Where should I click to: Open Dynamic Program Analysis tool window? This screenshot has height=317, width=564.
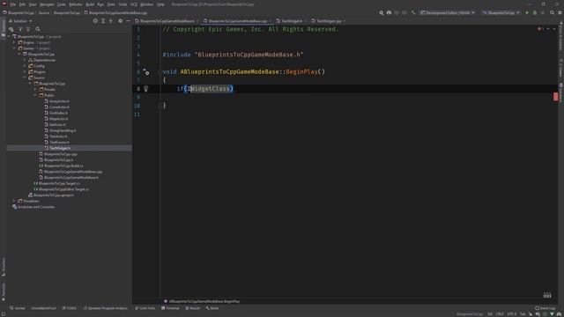coord(106,308)
